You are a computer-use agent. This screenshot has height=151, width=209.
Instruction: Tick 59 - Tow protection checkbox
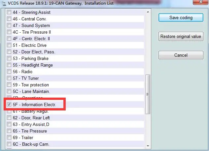pos(9,85)
